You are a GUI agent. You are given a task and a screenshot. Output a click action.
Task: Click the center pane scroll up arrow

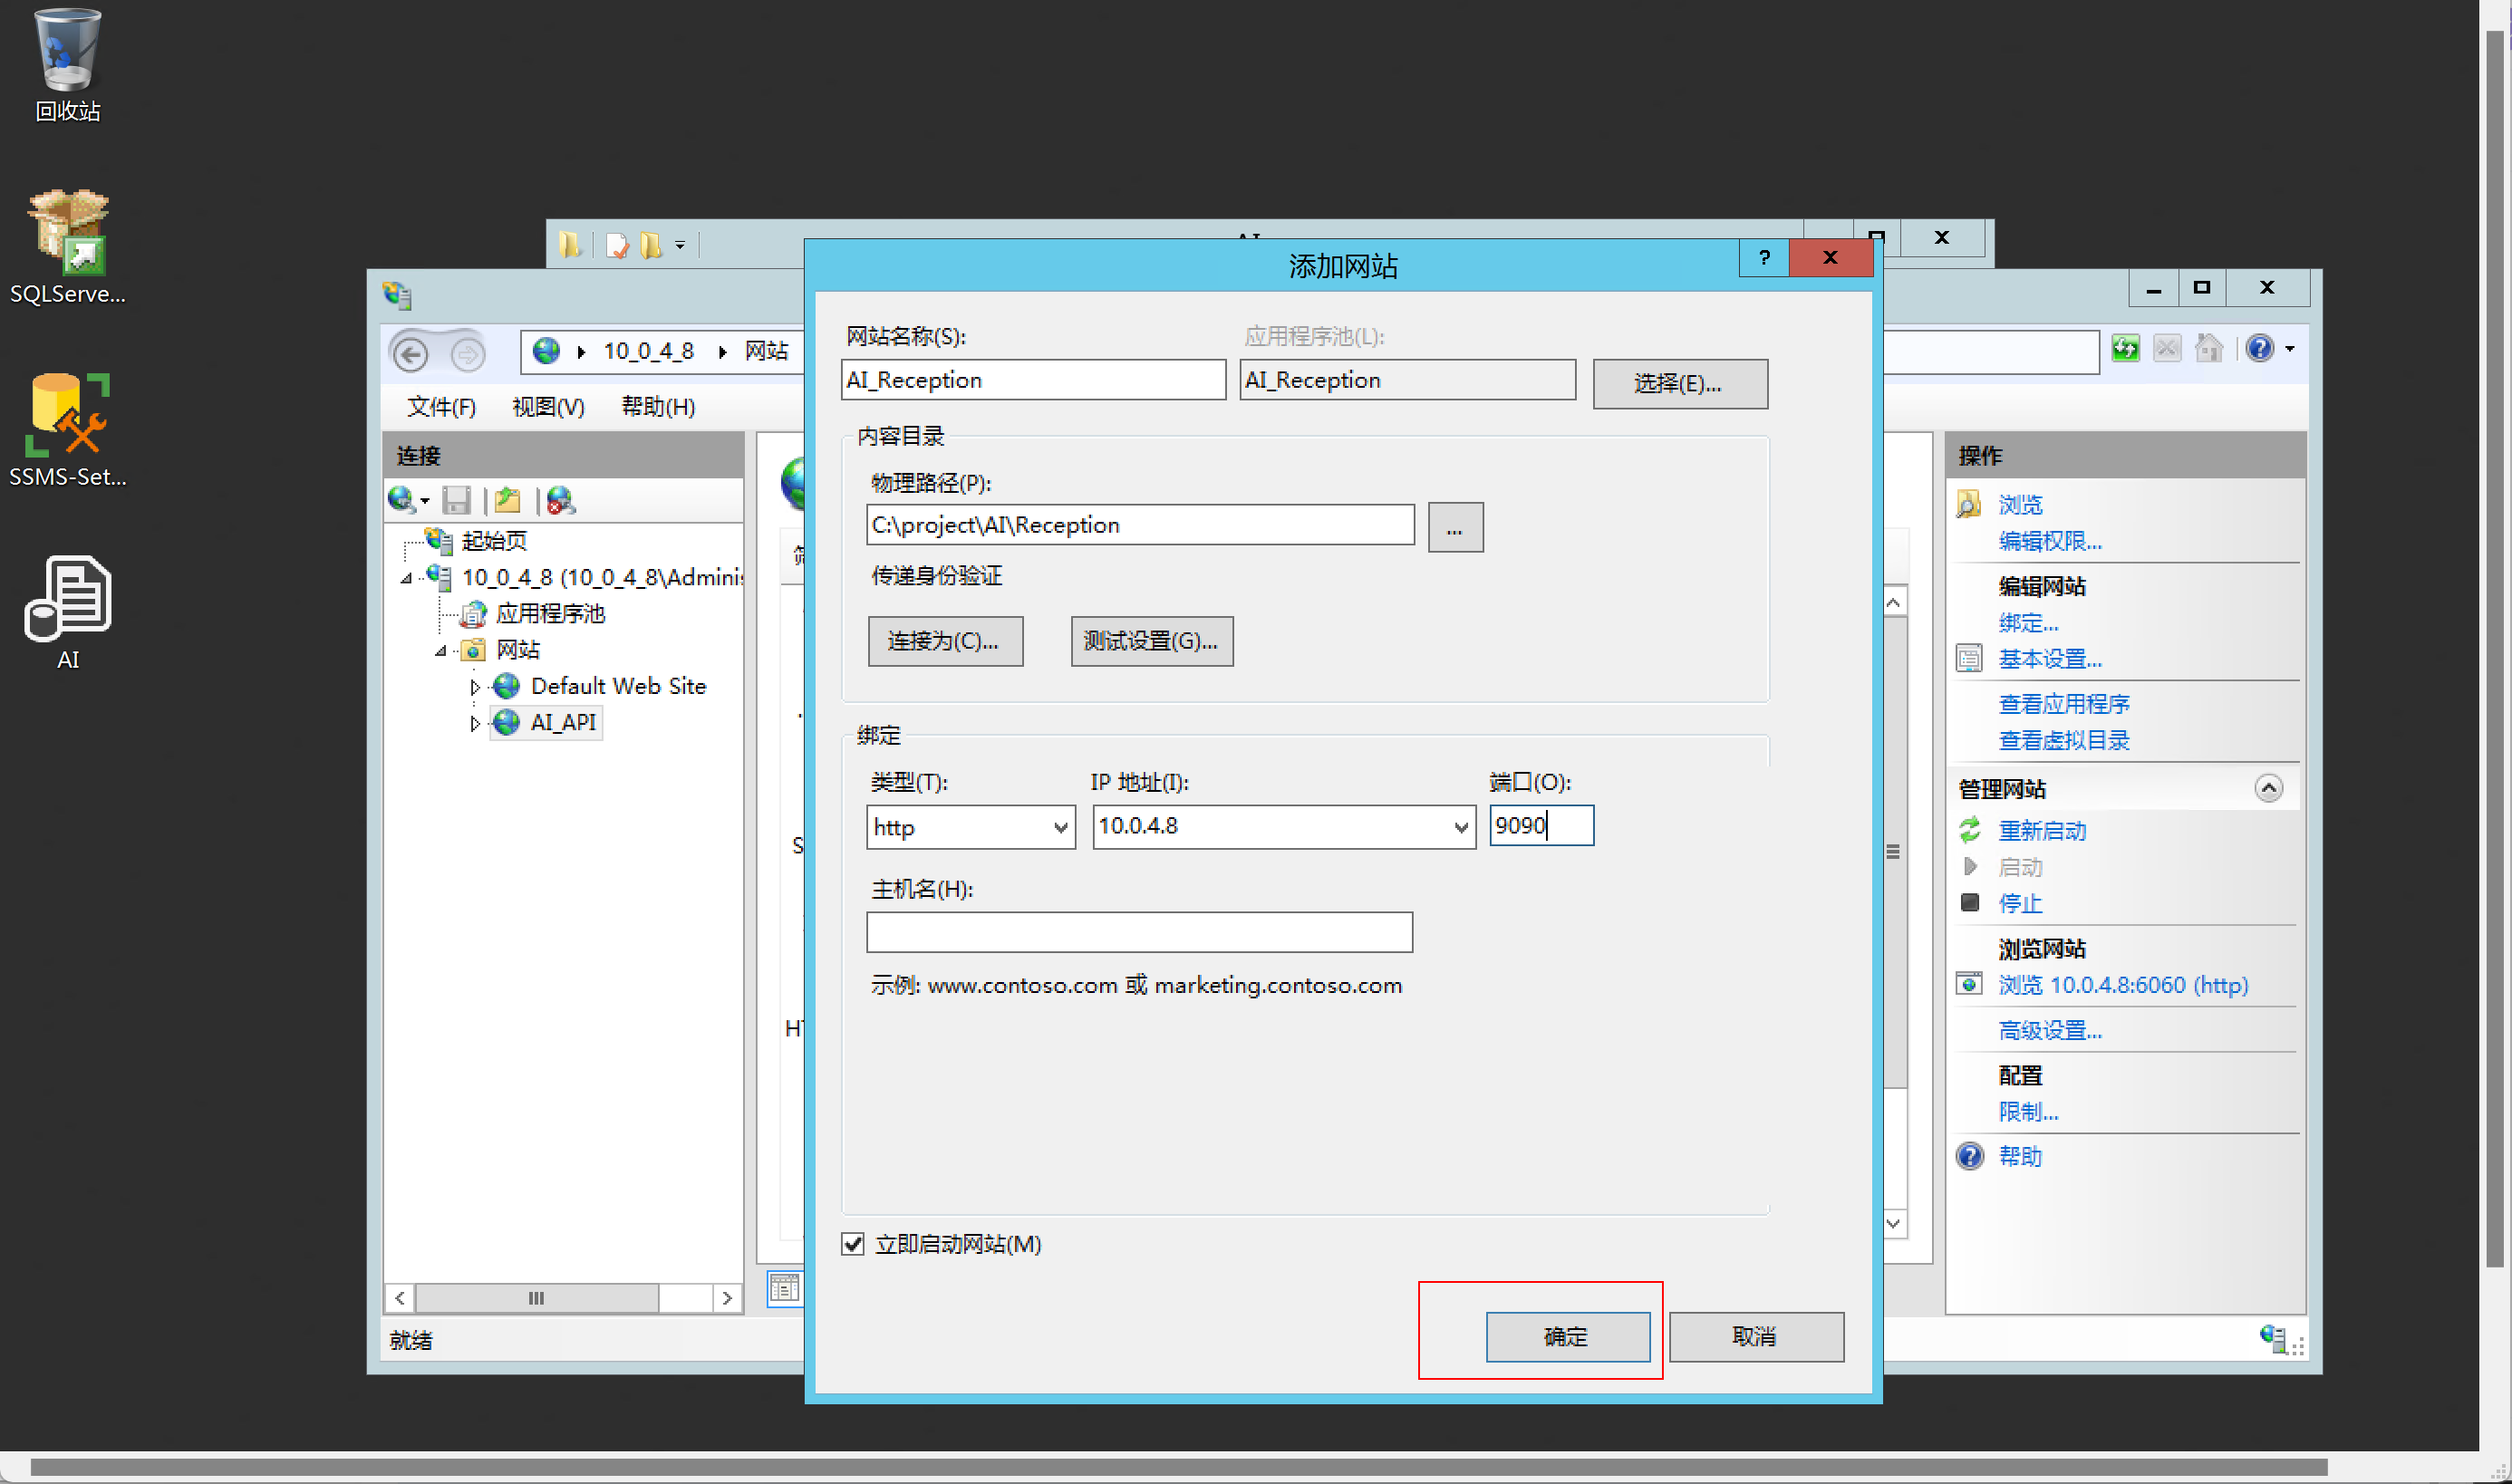tap(1894, 602)
